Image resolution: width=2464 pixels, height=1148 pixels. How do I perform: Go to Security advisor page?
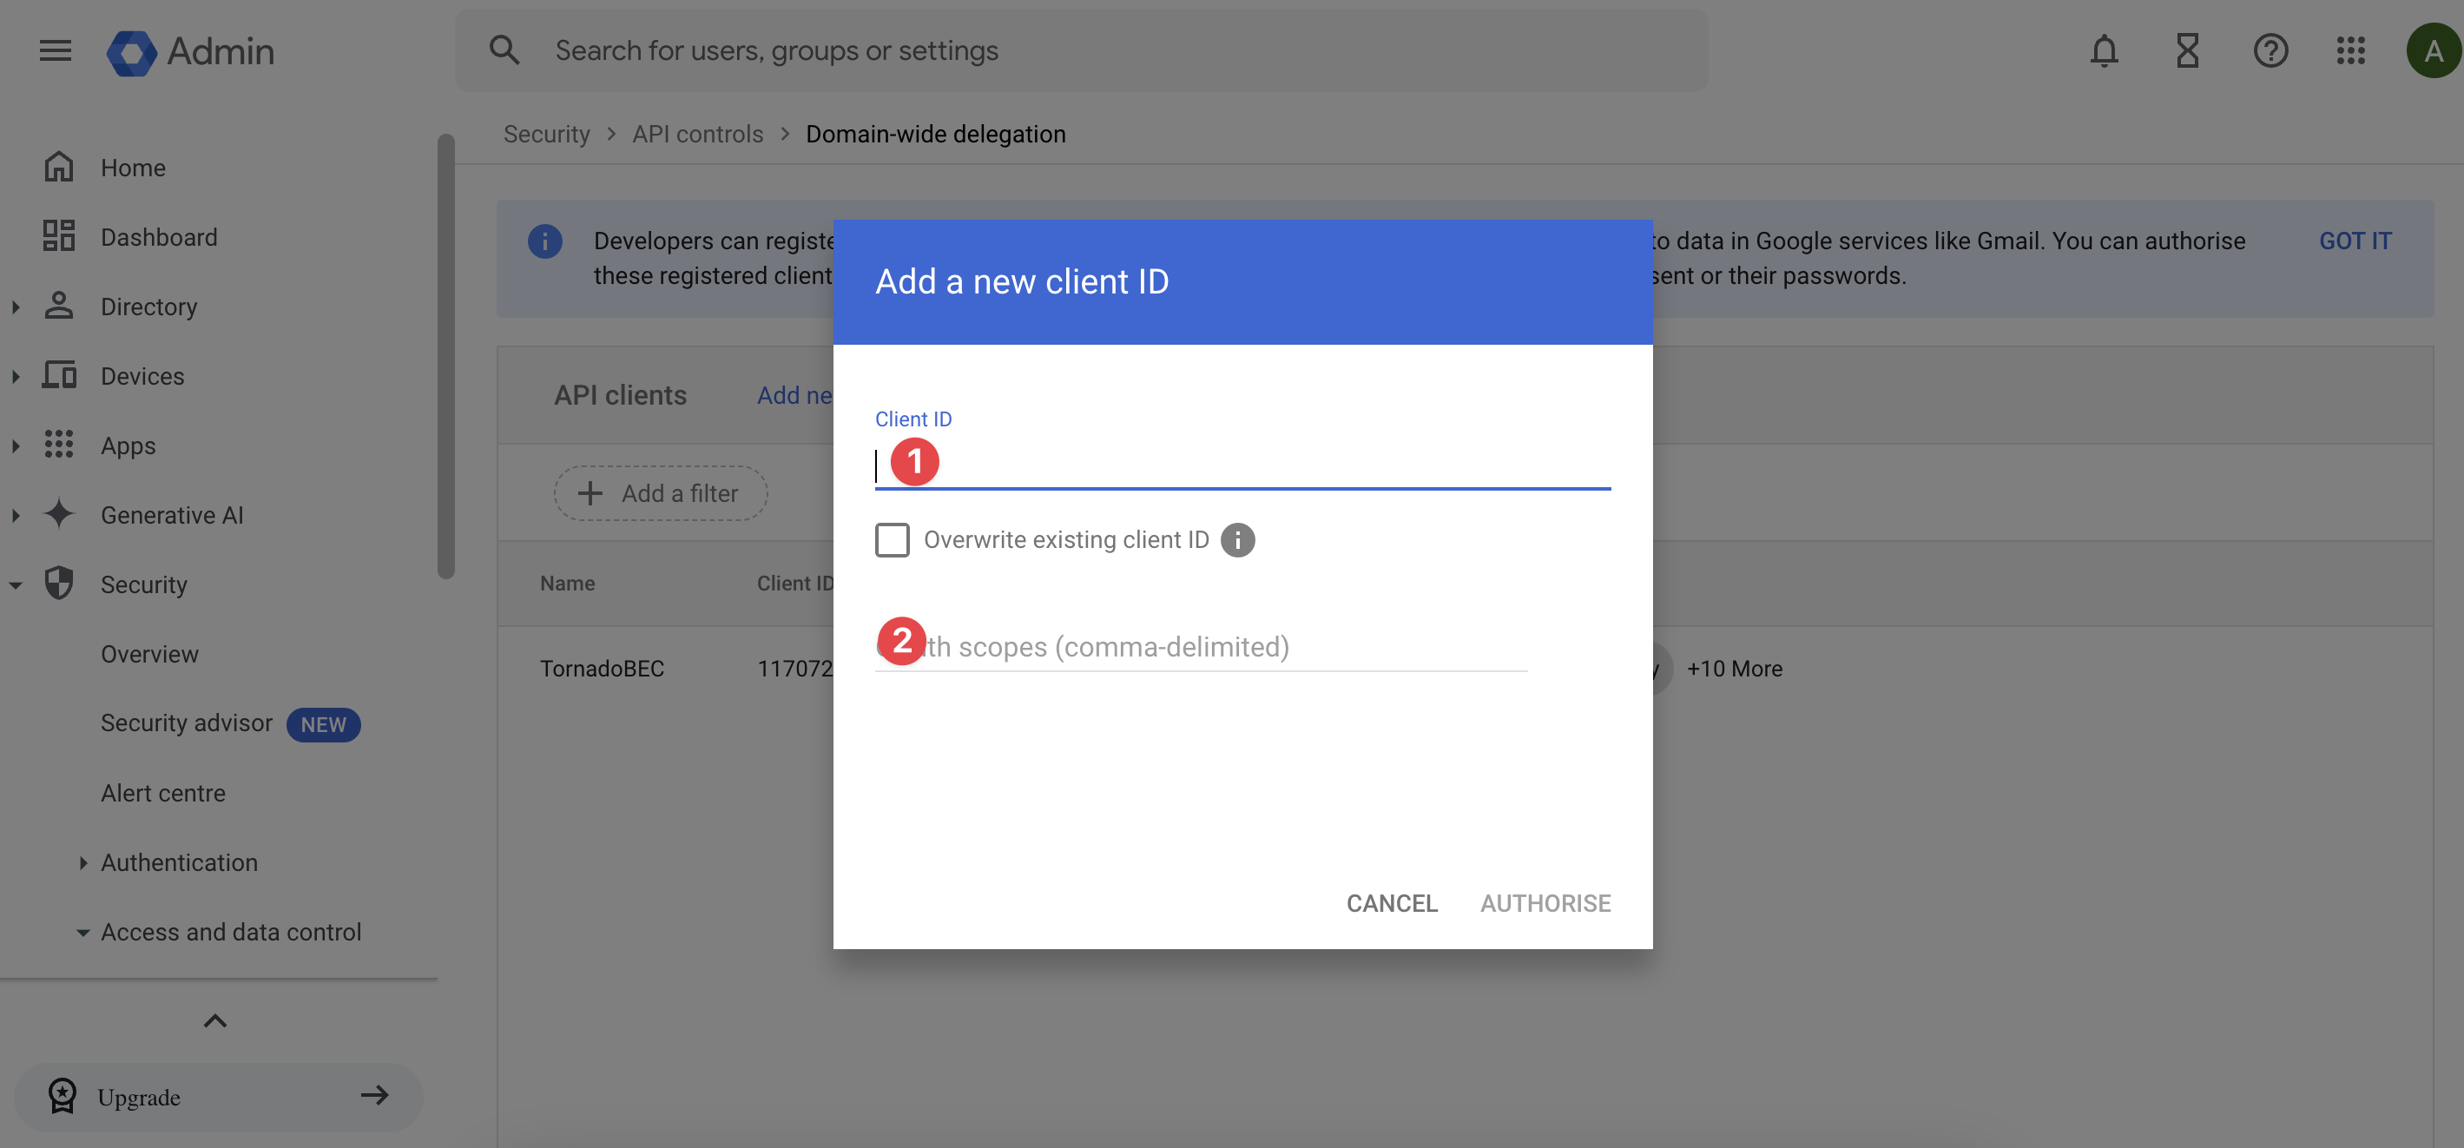click(x=187, y=723)
